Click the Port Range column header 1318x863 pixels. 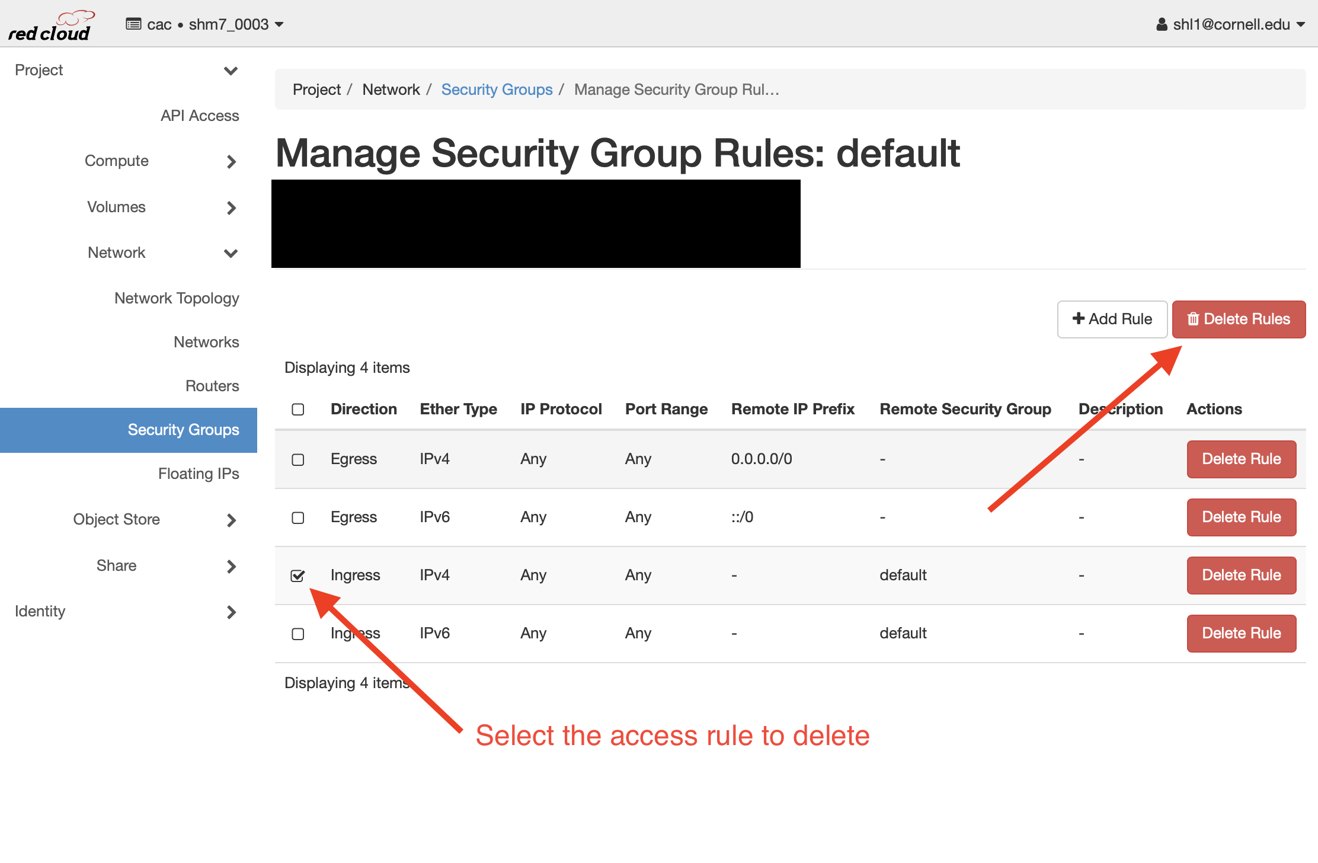[666, 409]
